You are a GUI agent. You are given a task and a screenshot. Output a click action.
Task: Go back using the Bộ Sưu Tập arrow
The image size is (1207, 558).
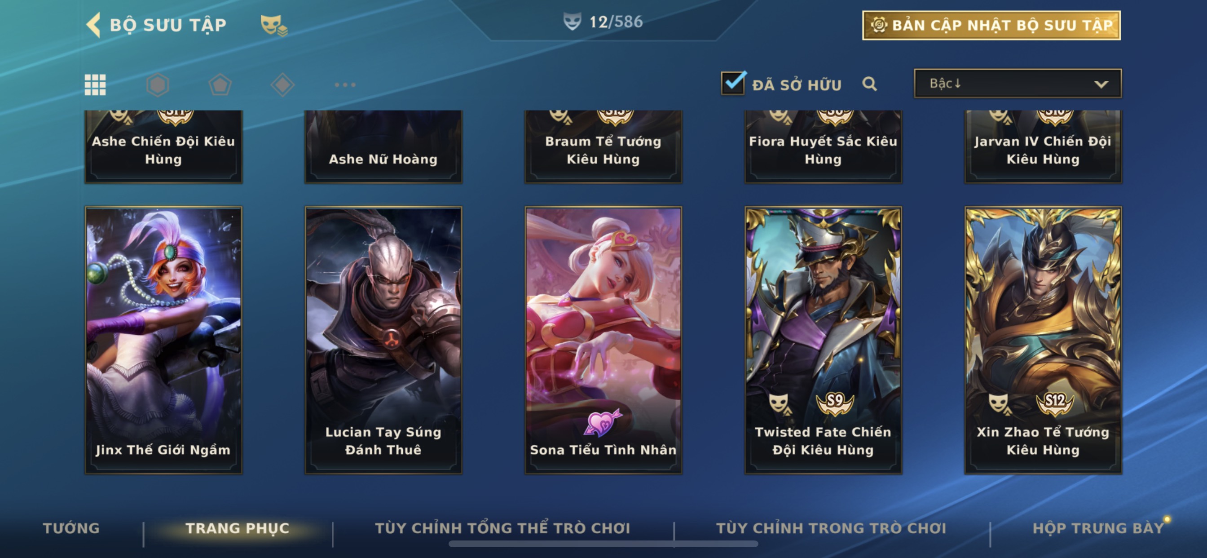[94, 24]
